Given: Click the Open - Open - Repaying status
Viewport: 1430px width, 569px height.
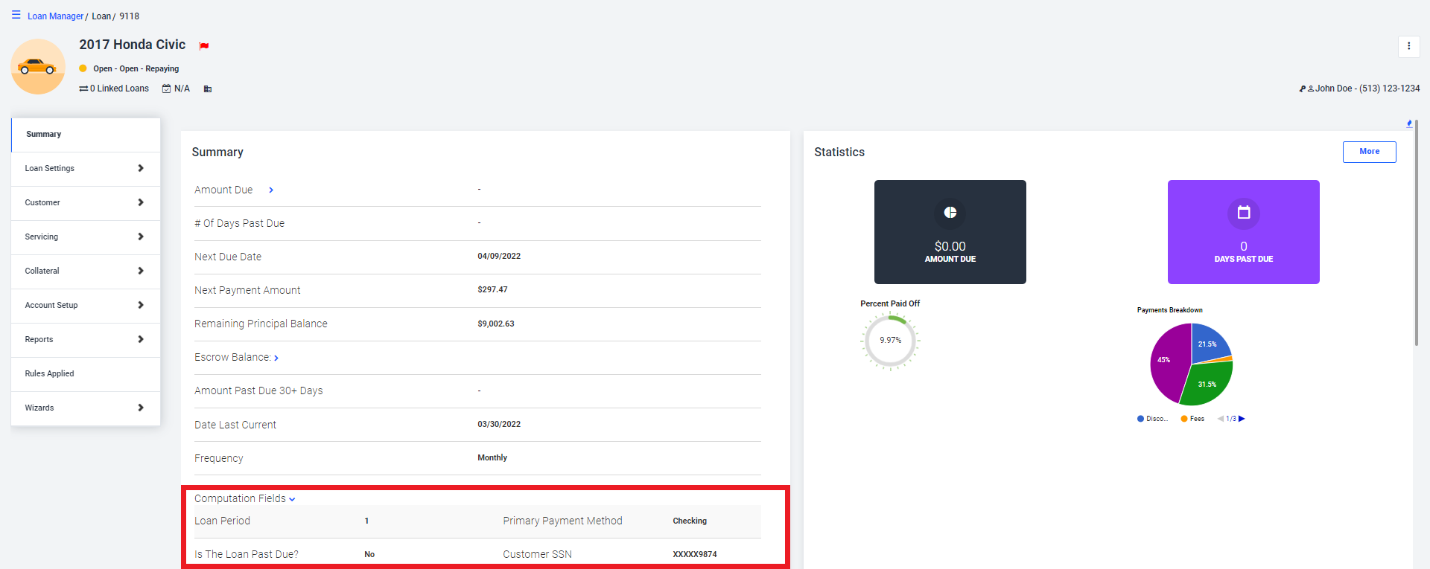Looking at the screenshot, I should [x=136, y=69].
